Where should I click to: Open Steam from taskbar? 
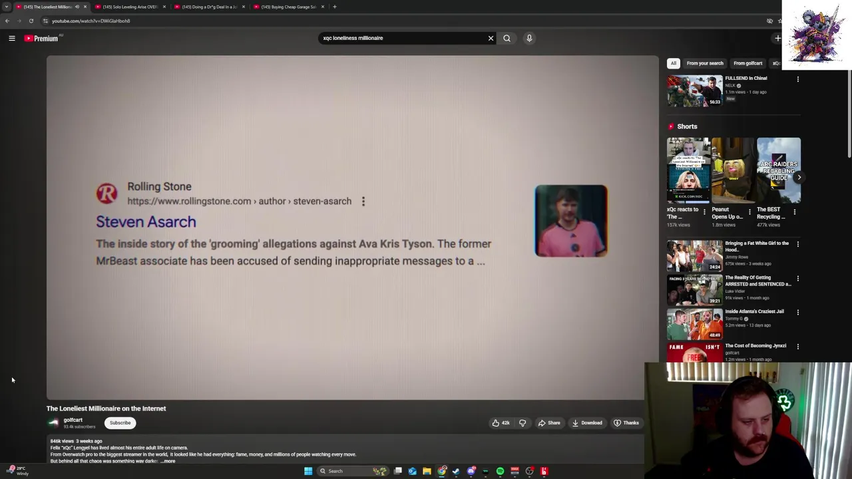[456, 471]
